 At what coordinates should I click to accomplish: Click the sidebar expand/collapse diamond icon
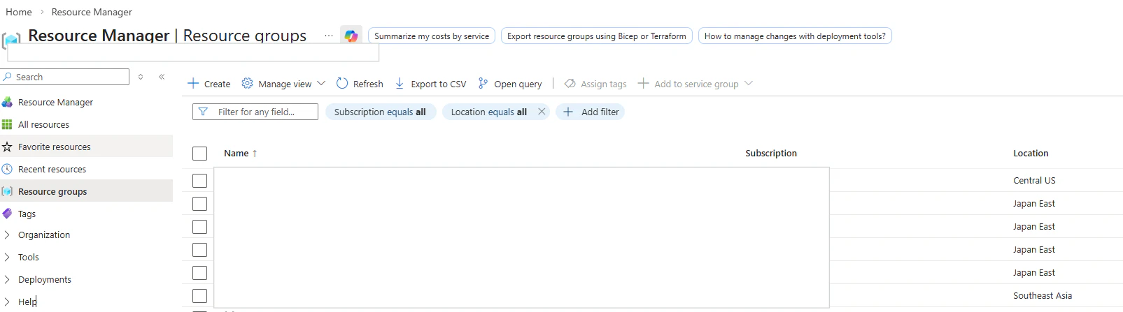141,77
